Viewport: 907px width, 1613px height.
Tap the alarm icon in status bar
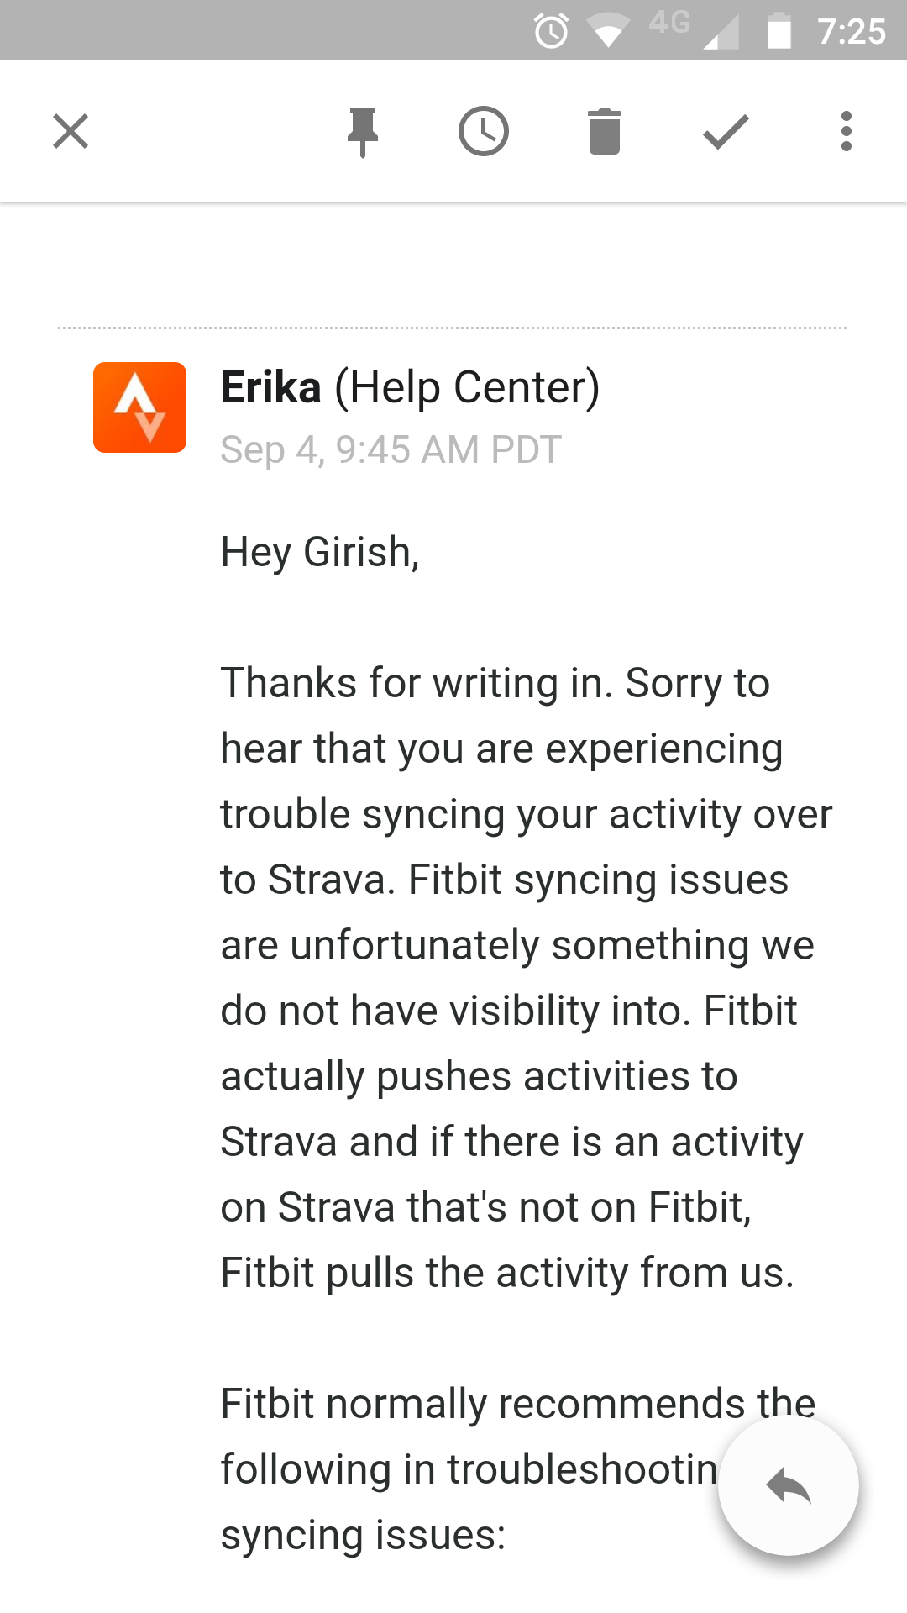click(x=551, y=32)
